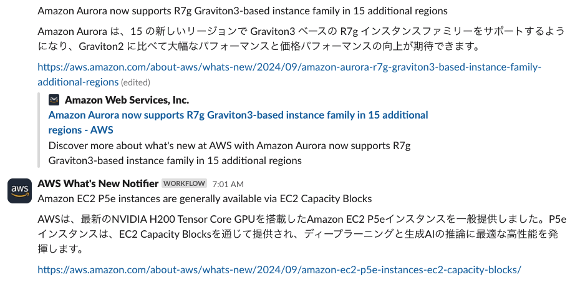This screenshot has height=282, width=575.
Task: Click regions - AWS at the end of the preview title
Action: pyautogui.click(x=80, y=130)
